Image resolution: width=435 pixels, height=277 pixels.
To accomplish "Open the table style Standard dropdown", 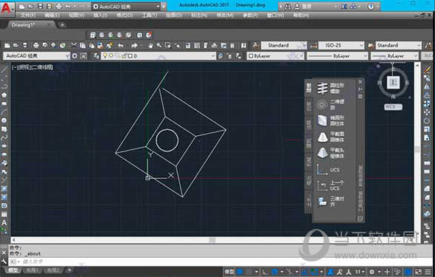I will point(398,45).
